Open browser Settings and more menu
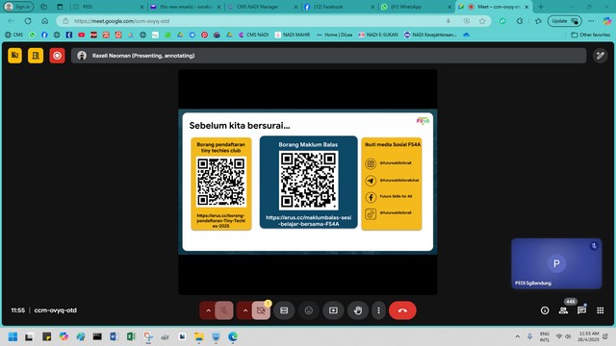The height and width of the screenshot is (346, 616). tap(591, 21)
